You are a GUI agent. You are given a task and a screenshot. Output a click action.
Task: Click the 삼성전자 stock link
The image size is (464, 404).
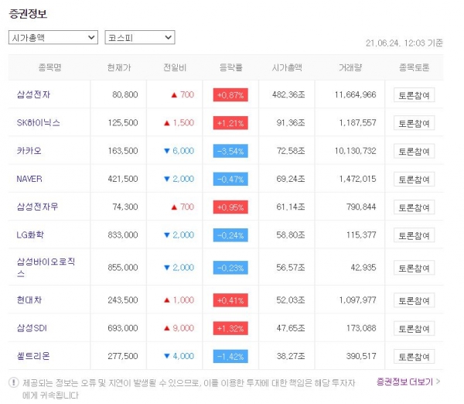click(33, 94)
